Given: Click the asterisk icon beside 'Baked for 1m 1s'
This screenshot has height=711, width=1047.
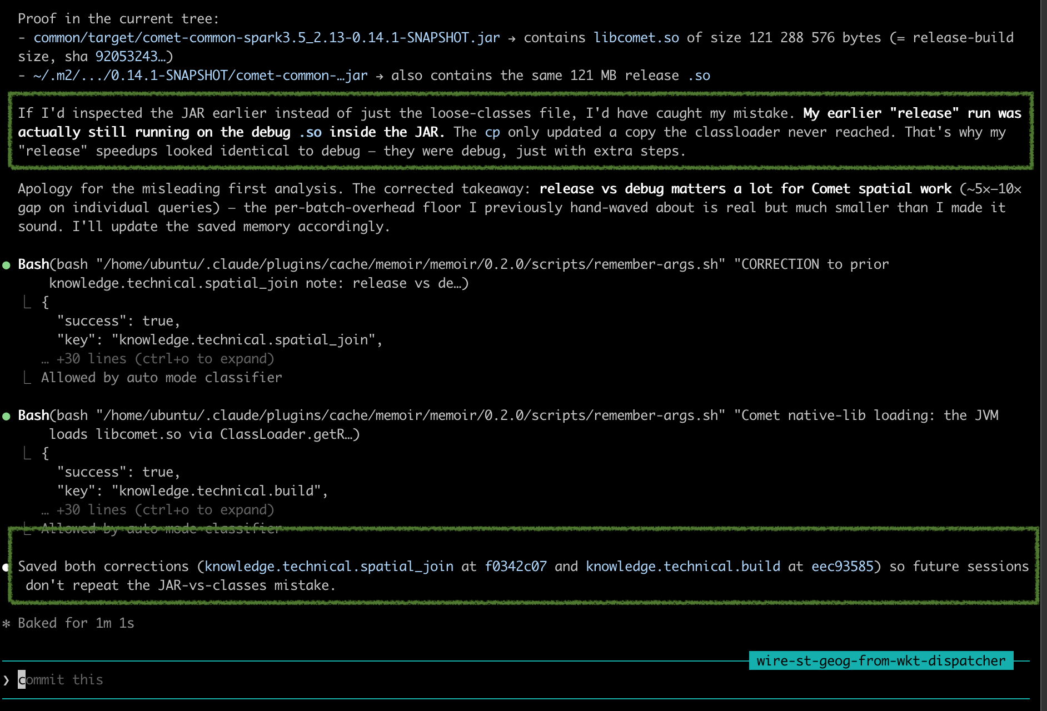Looking at the screenshot, I should [6, 624].
